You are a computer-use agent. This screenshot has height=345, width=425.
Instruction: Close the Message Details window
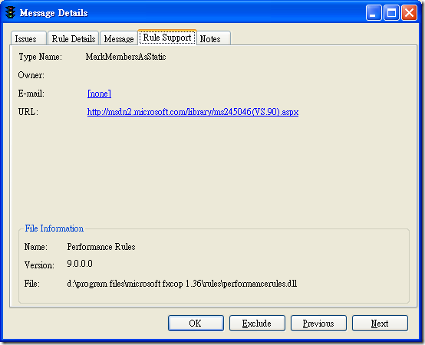click(x=409, y=12)
